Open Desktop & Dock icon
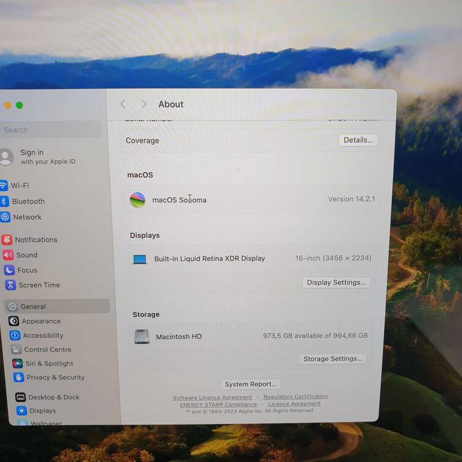 click(20, 397)
